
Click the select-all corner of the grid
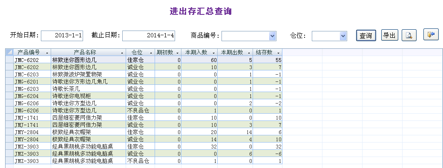click(x=9, y=52)
